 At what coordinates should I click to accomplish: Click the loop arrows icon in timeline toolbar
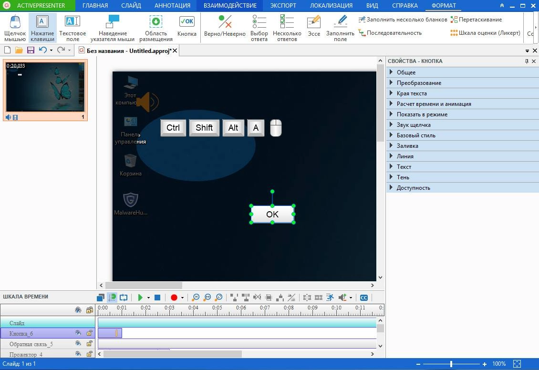coord(124,298)
